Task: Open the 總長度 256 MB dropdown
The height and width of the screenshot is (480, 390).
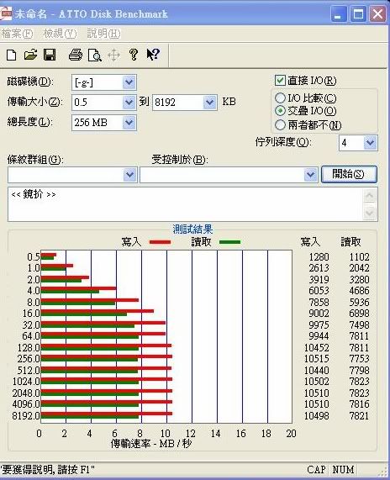Action: tap(129, 123)
